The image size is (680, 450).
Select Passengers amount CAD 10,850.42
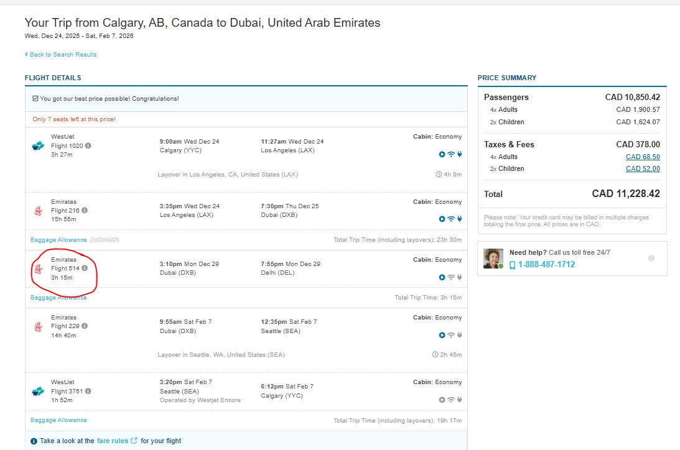632,98
